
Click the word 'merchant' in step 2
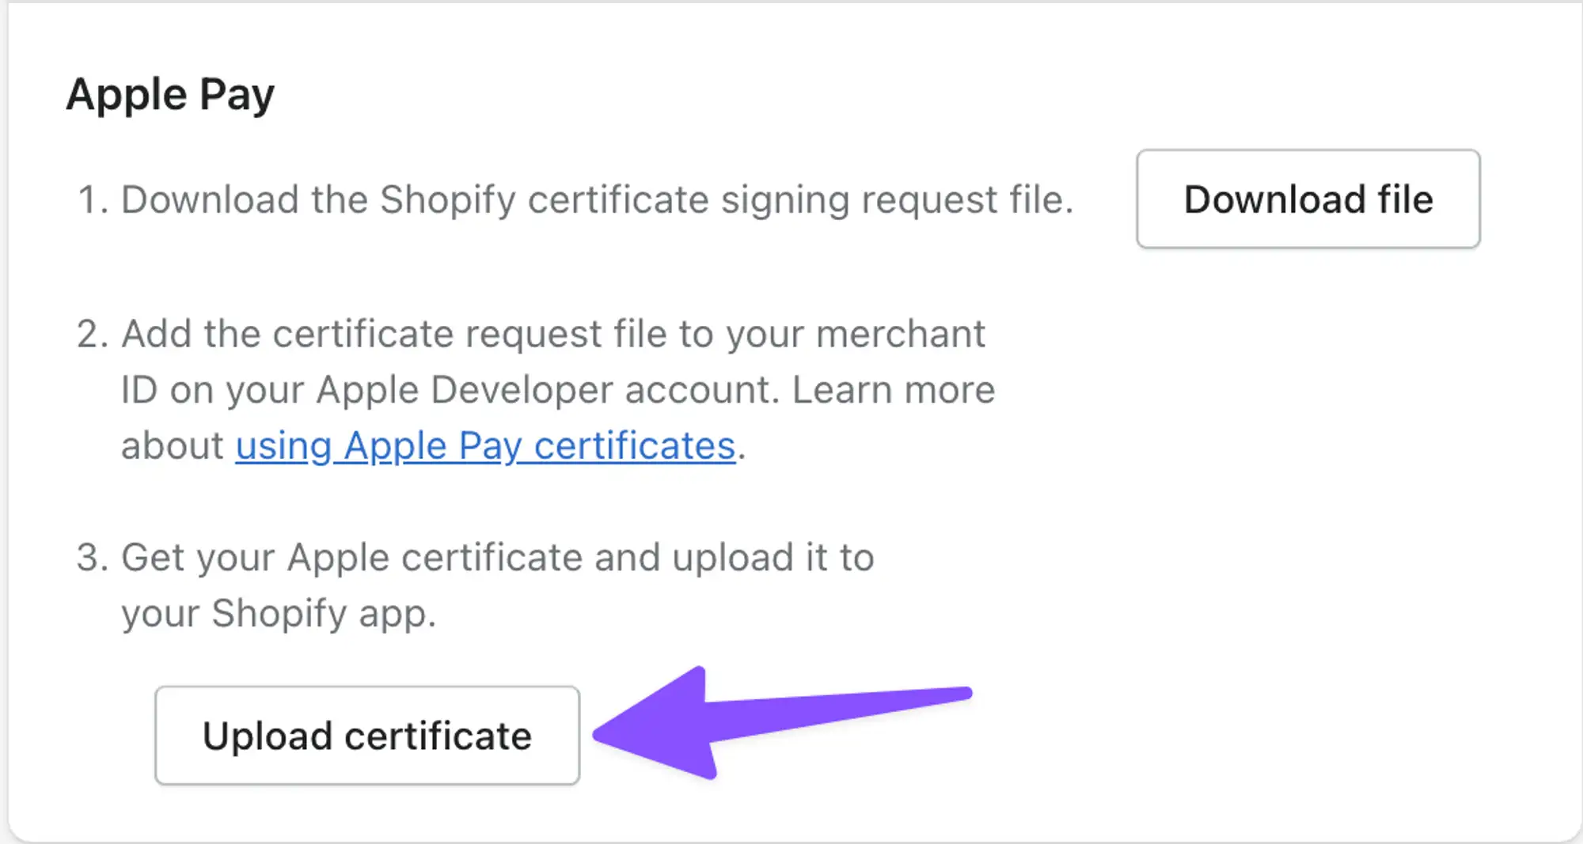900,334
